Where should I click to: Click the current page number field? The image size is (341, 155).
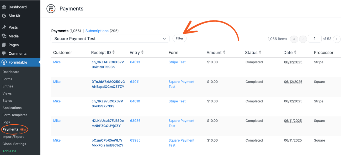315,39
